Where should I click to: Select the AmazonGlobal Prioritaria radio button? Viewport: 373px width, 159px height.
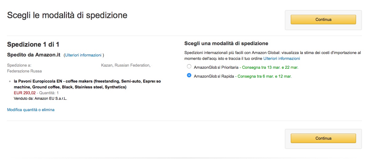click(x=189, y=66)
